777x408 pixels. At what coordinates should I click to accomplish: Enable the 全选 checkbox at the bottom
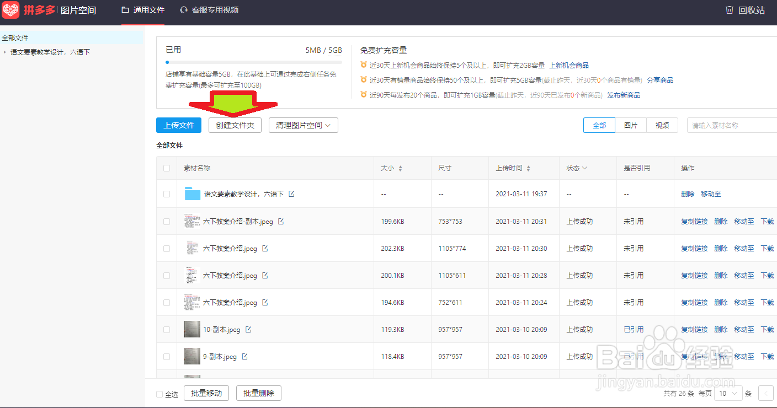click(x=158, y=393)
